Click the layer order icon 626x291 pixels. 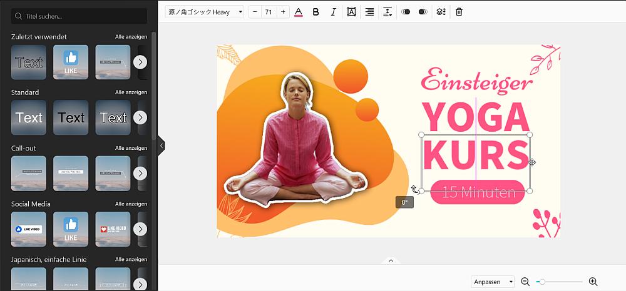point(441,12)
